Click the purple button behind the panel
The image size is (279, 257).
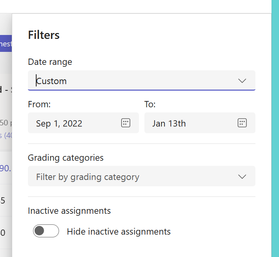tap(6, 44)
